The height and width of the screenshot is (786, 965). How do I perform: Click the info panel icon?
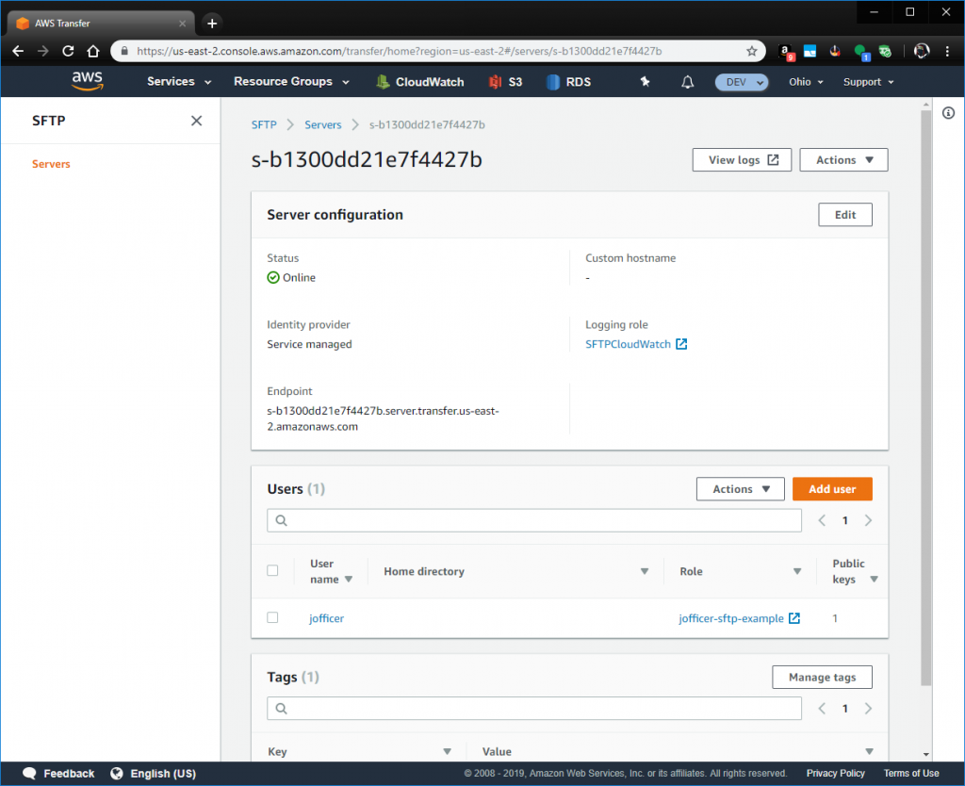tap(948, 113)
